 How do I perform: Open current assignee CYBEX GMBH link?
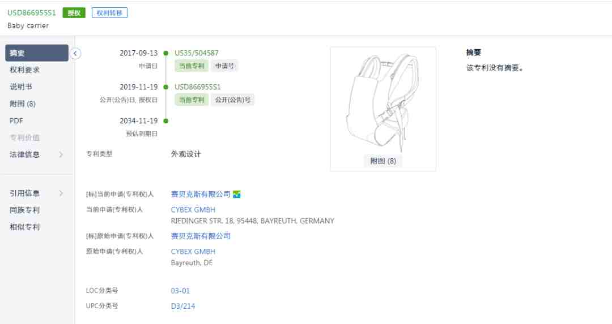point(193,210)
